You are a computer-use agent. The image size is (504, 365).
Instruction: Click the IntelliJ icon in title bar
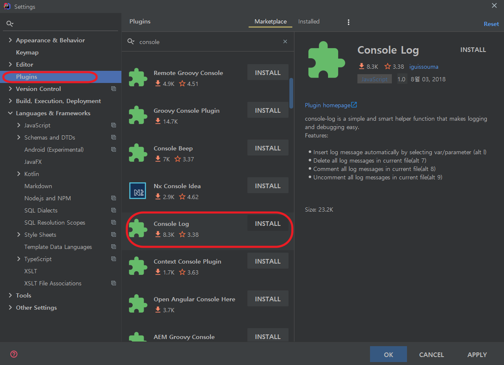coord(7,6)
